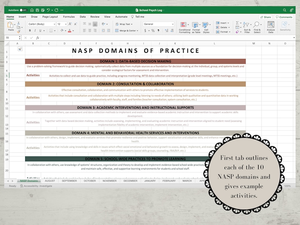The image size is (300, 225).
Task: Decrease font size with small A icon
Action: tap(76, 24)
